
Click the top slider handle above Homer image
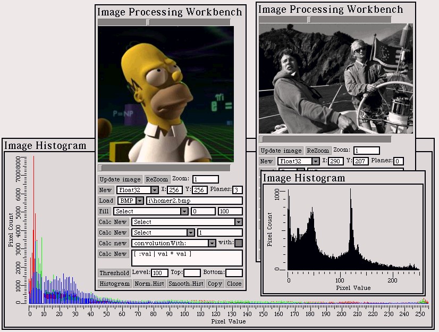click(x=148, y=22)
